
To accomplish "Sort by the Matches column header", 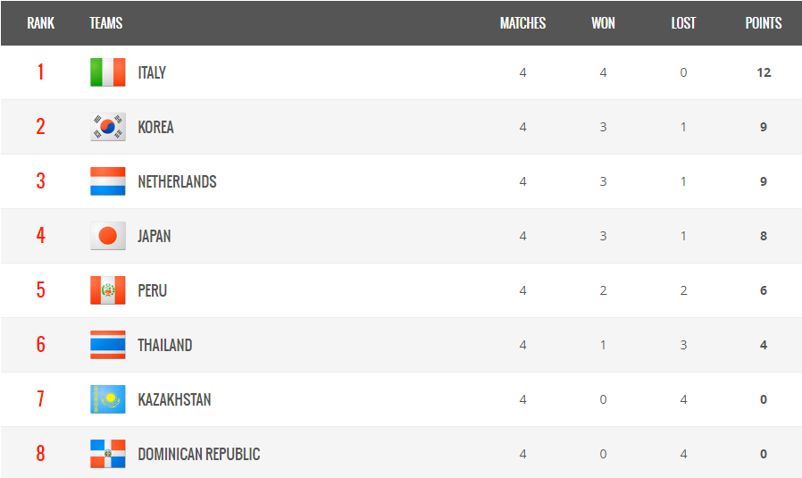I will (x=522, y=23).
